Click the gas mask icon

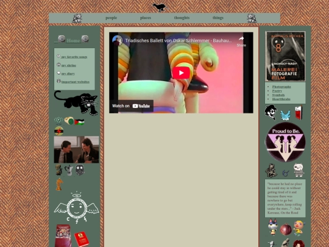coord(80,170)
